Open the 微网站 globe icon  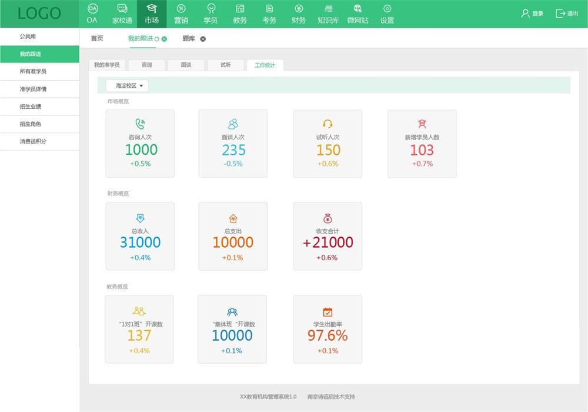coord(358,9)
